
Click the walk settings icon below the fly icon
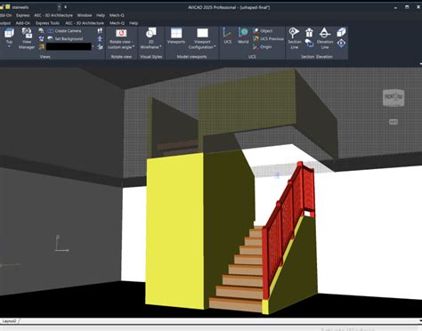point(100,47)
